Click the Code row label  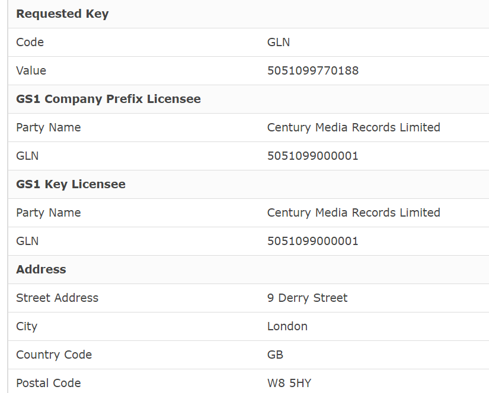point(30,43)
